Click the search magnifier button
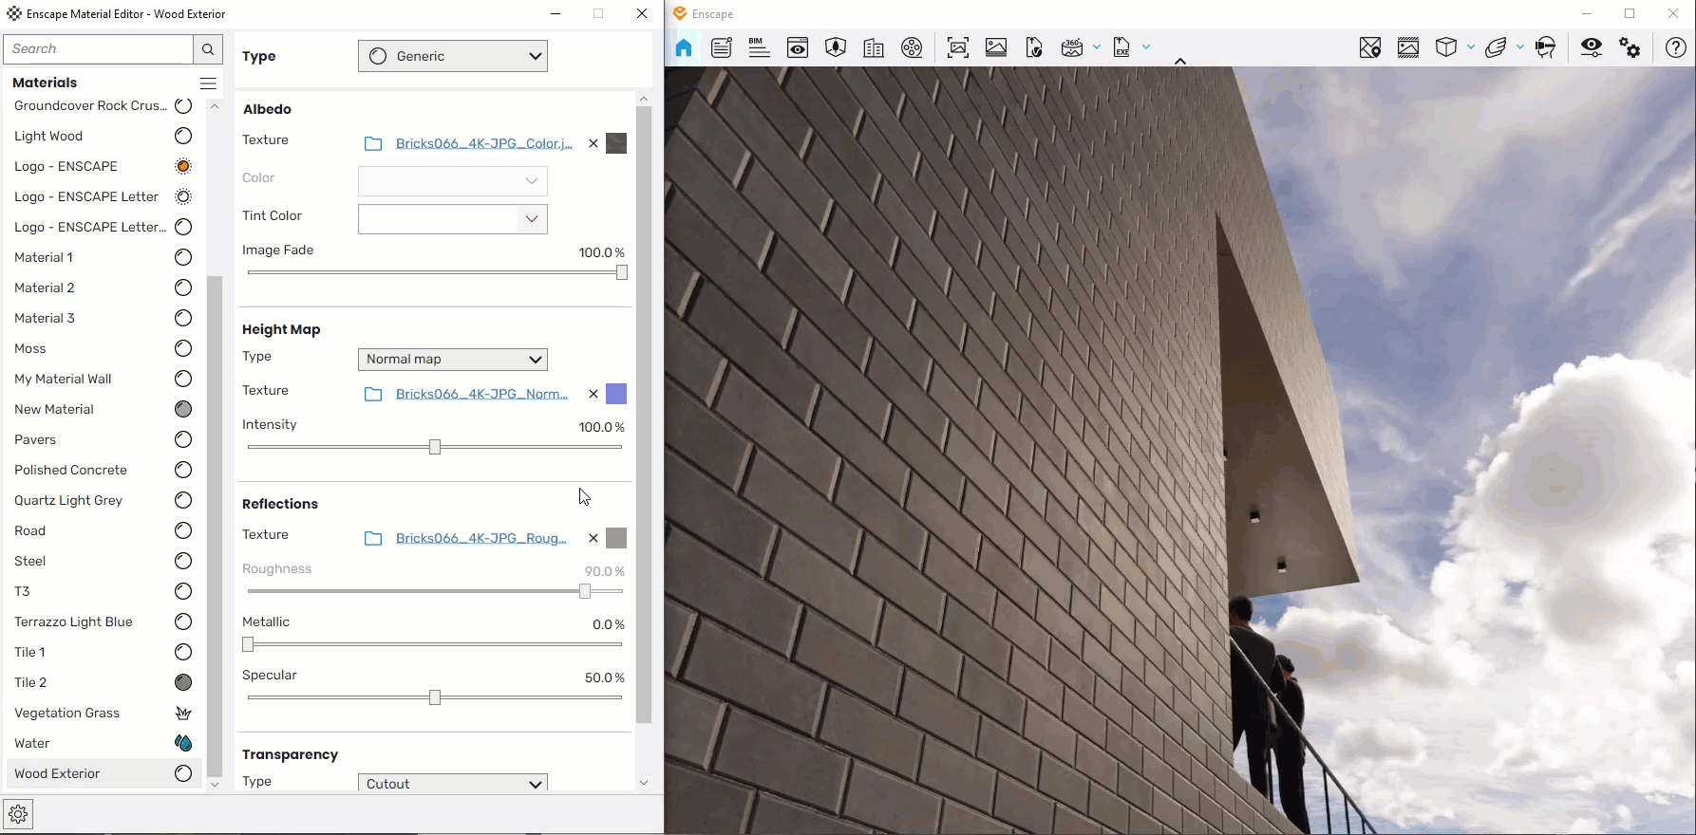The height and width of the screenshot is (835, 1696). (208, 49)
